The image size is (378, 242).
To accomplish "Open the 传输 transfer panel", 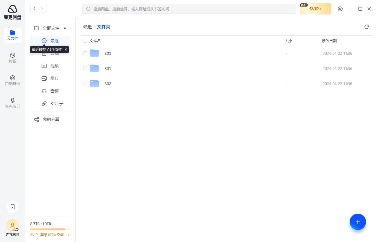I will pos(13,57).
